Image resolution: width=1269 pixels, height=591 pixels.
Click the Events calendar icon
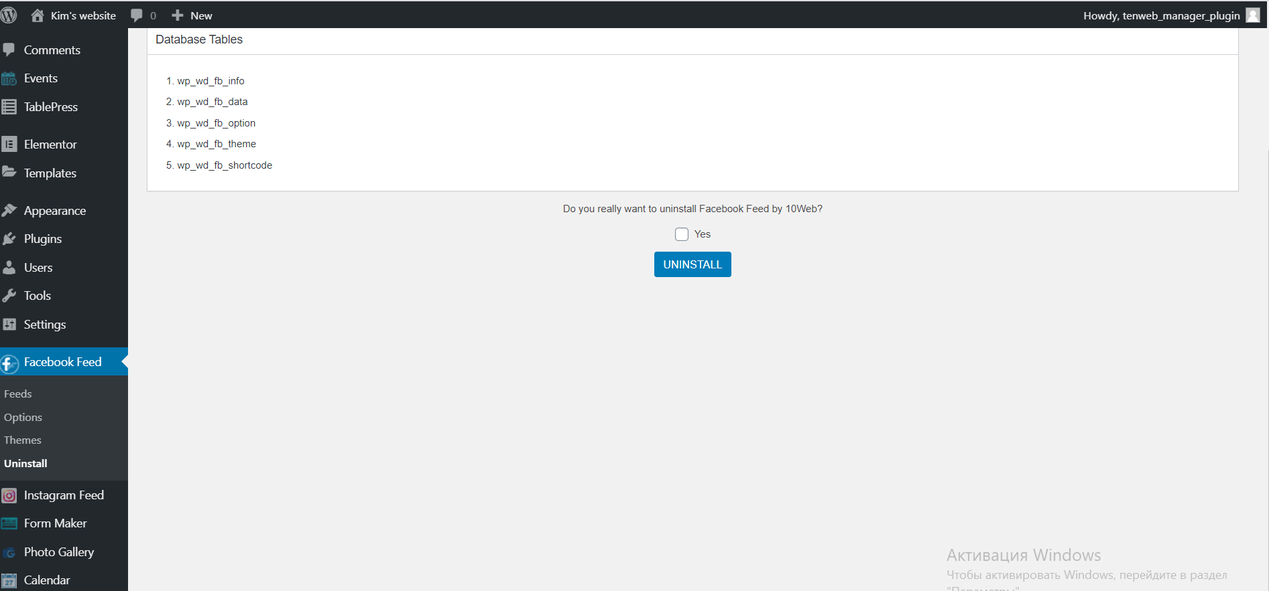click(x=9, y=78)
